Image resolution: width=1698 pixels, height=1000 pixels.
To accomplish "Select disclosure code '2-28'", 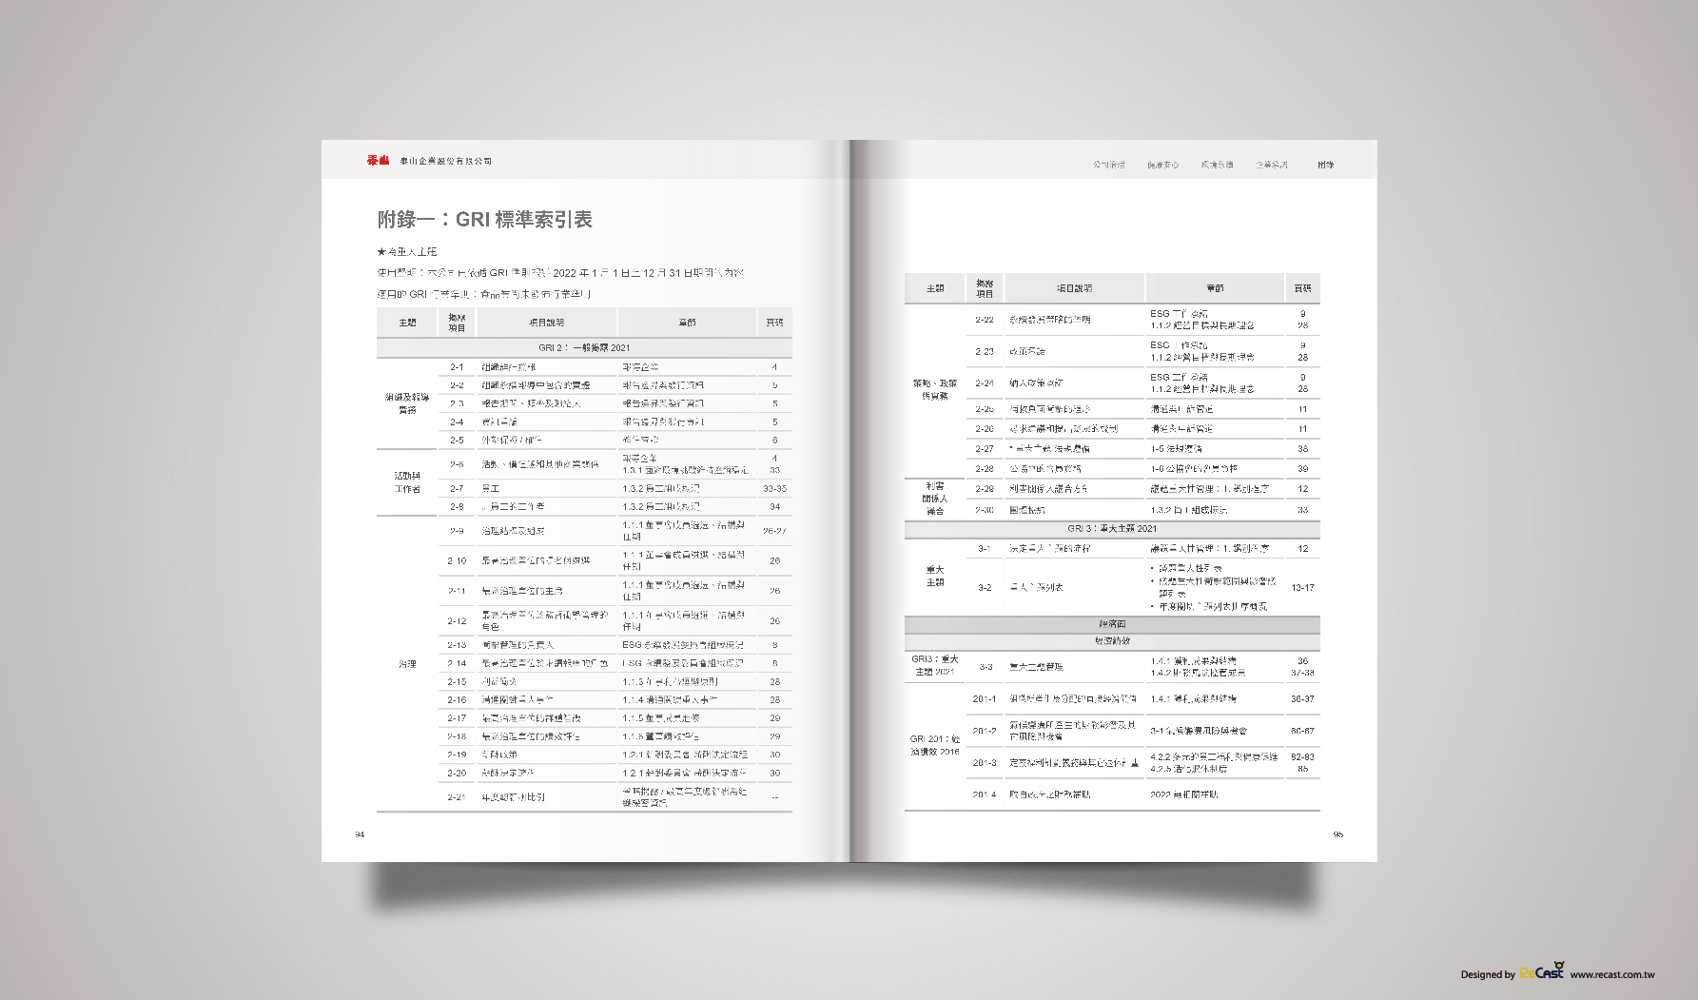I will (984, 469).
